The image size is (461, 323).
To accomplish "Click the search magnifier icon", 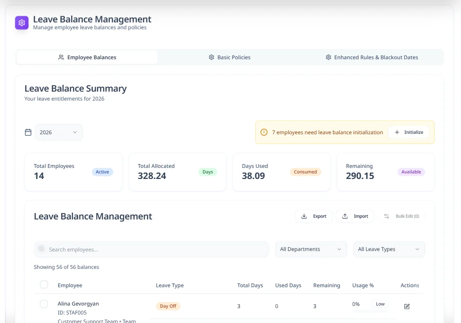I will click(41, 249).
